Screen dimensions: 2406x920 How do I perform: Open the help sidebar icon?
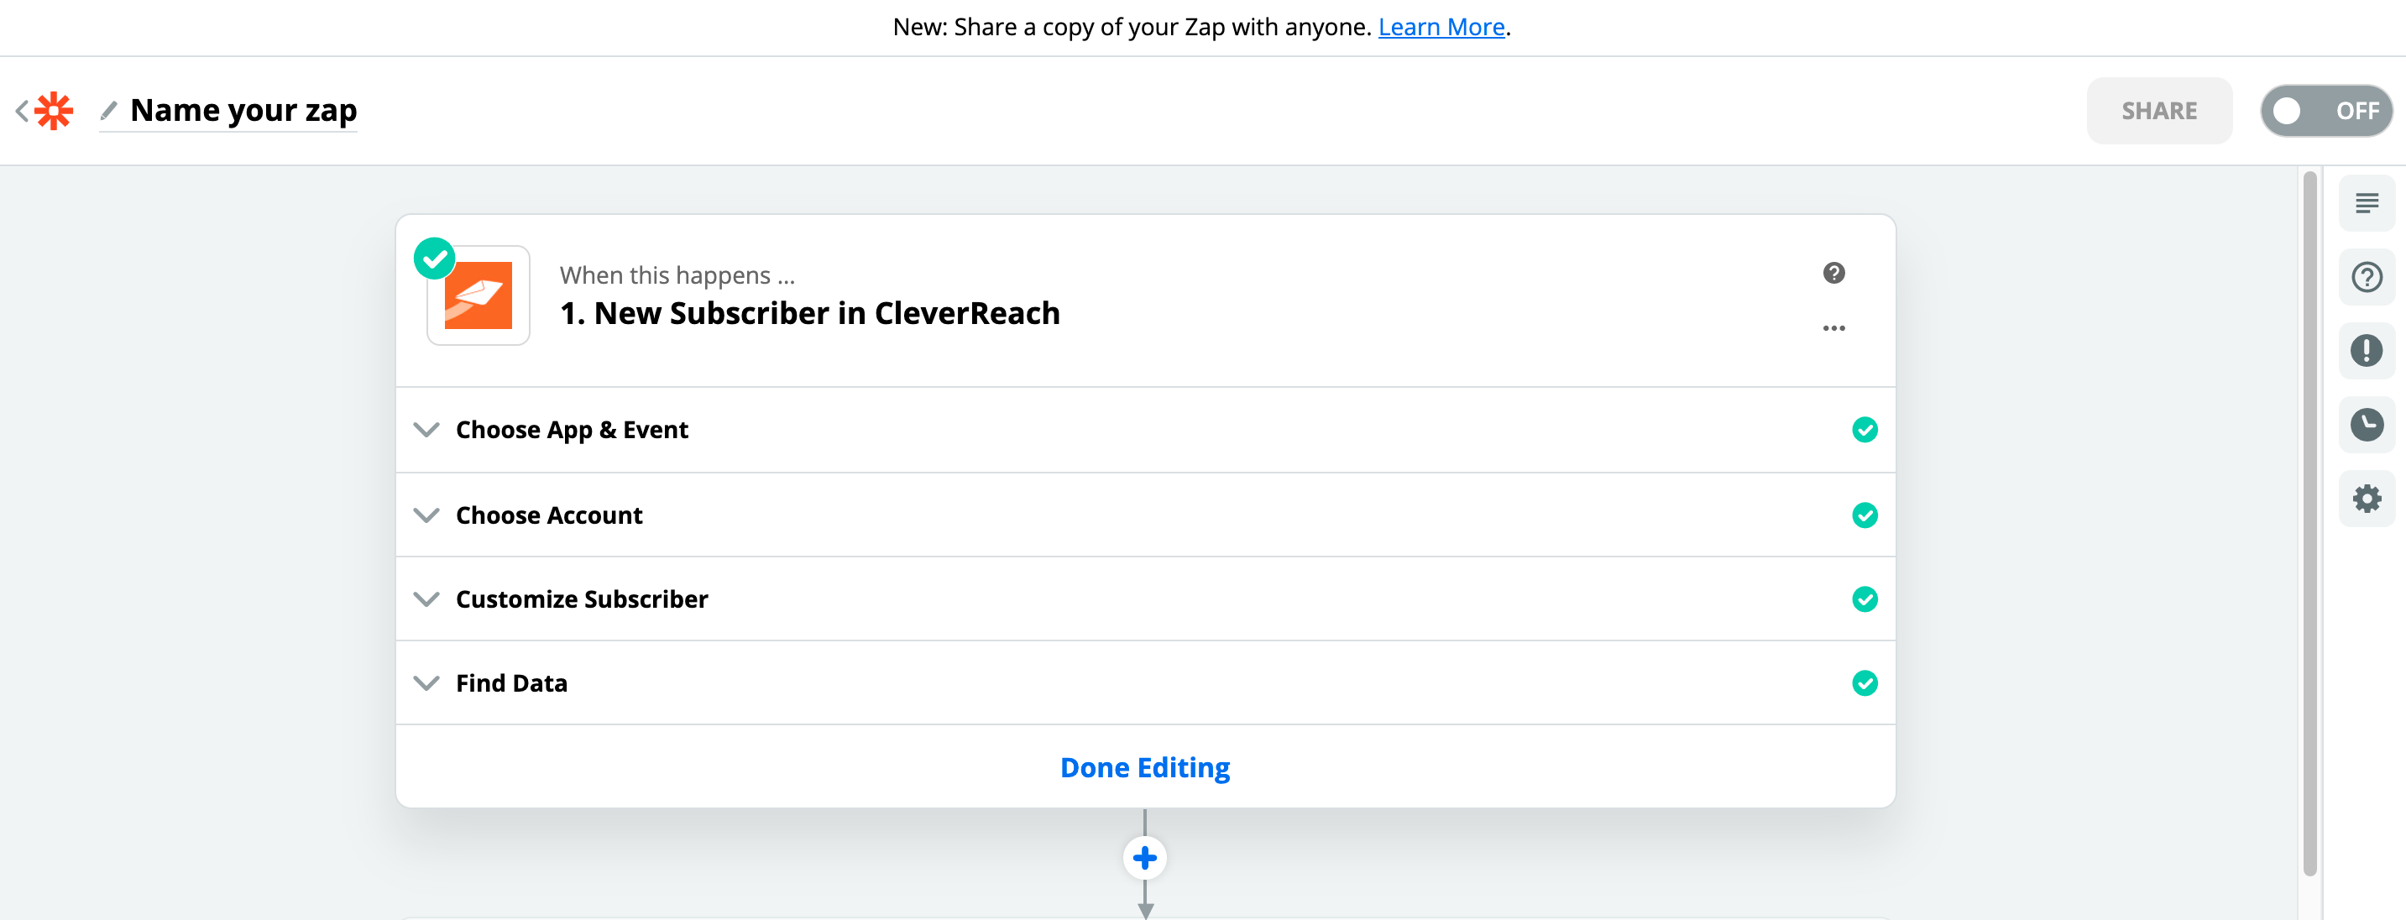(x=2366, y=276)
